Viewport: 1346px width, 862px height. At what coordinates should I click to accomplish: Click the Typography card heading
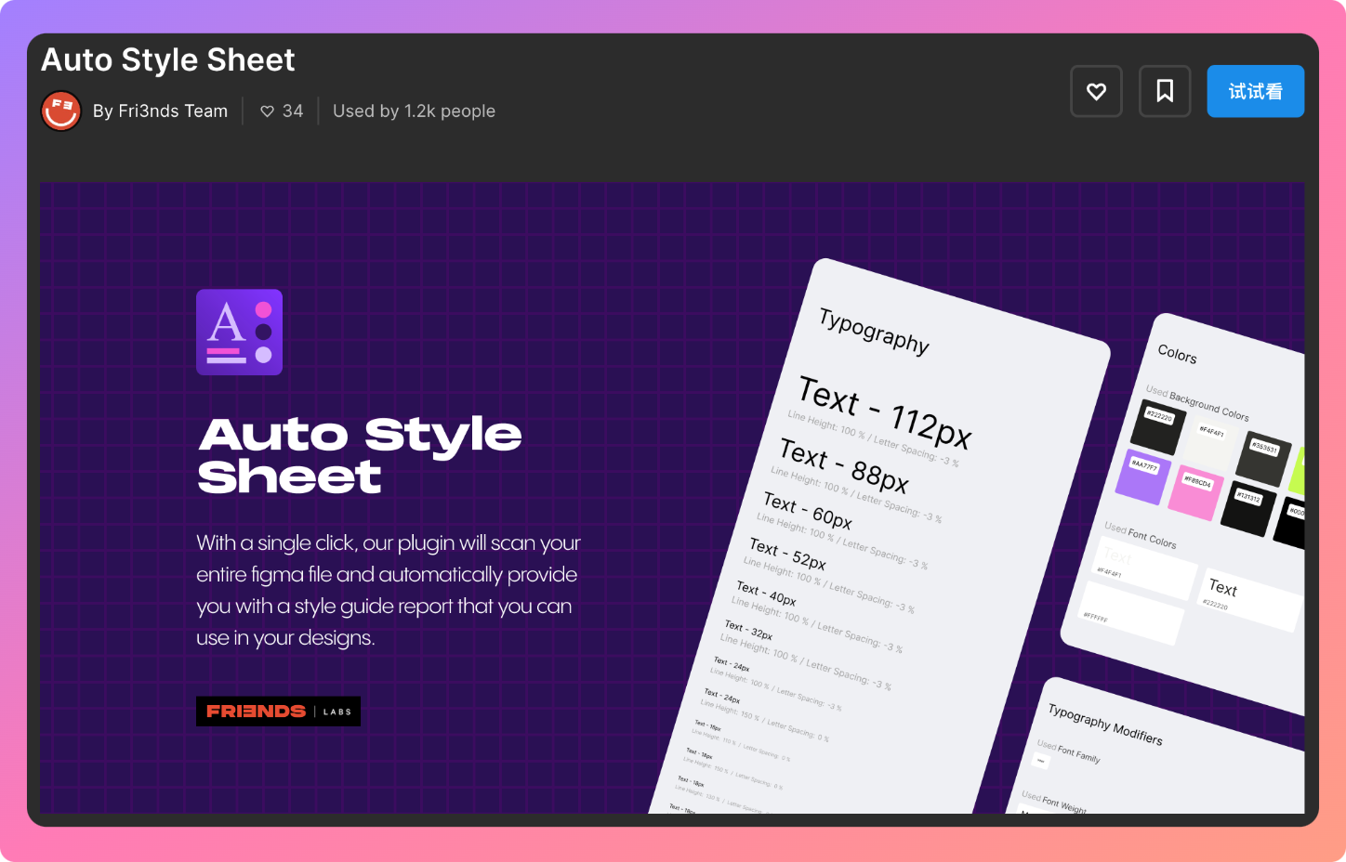(874, 331)
